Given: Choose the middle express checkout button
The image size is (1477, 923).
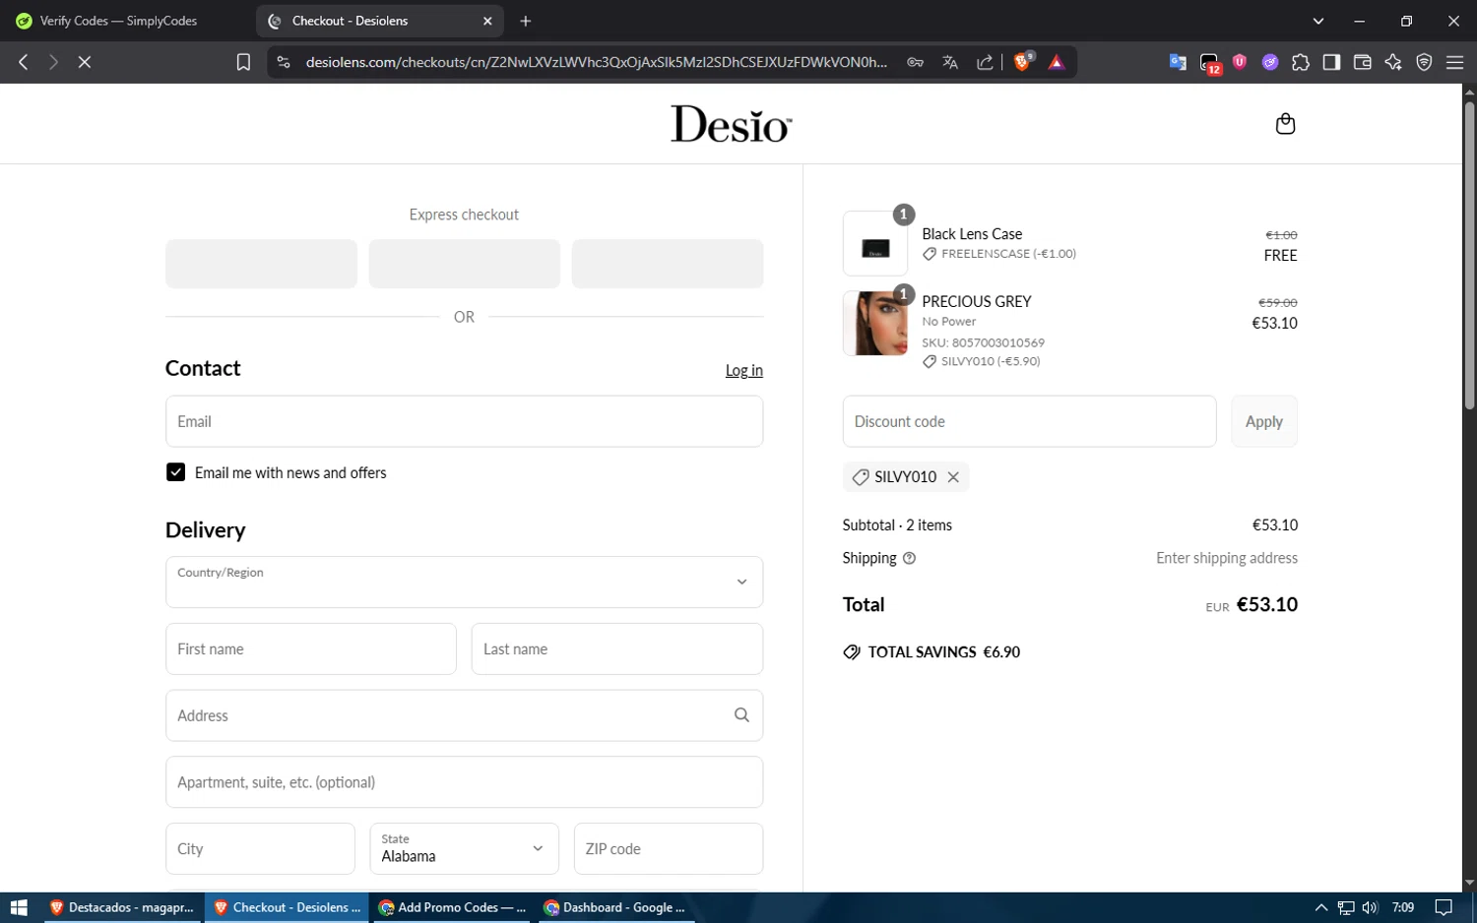Looking at the screenshot, I should pyautogui.click(x=464, y=264).
